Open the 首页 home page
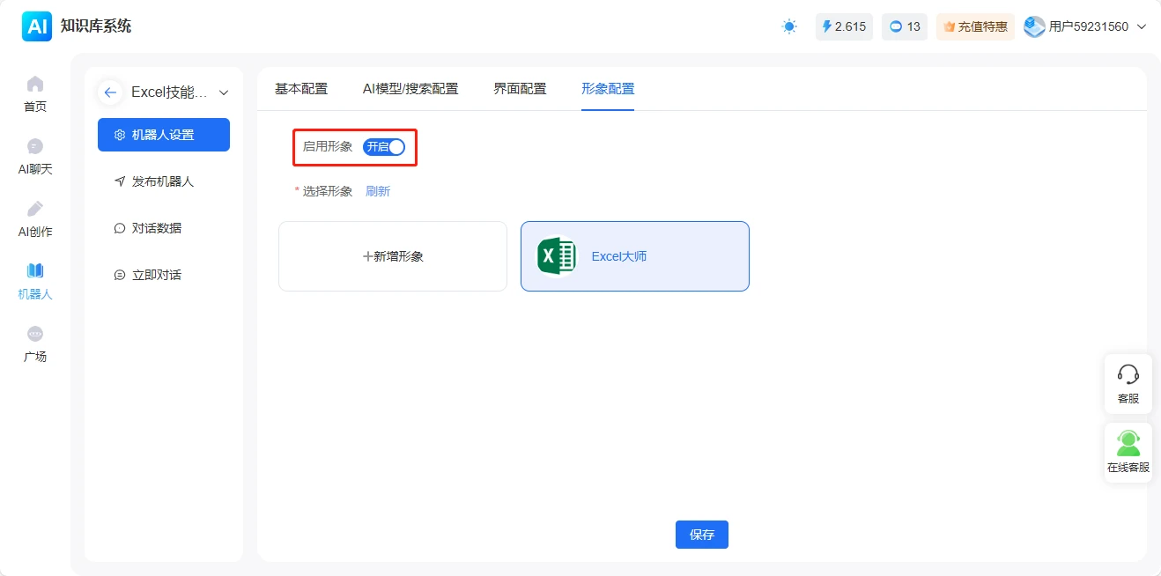The height and width of the screenshot is (576, 1161). click(x=34, y=93)
